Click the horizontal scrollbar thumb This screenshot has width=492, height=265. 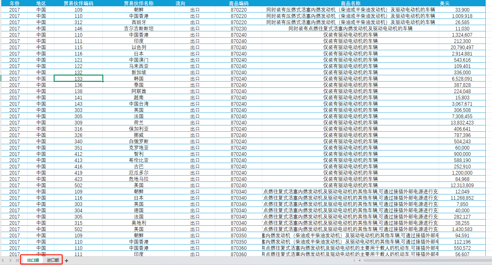(x=427, y=260)
